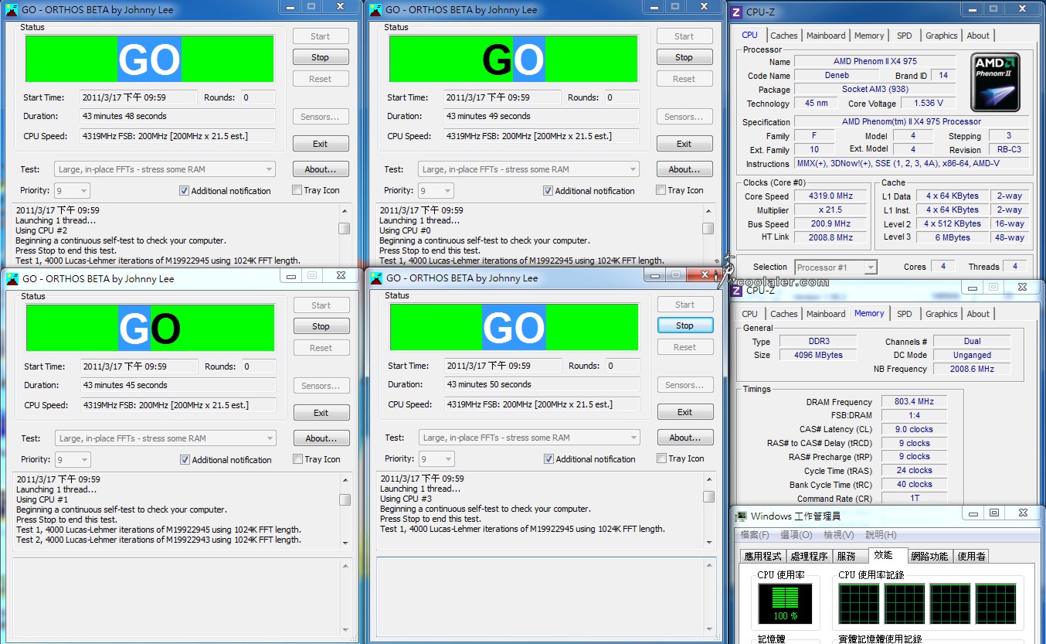Open the Priority dropdown in the CPU #3 ORTHOS window
The height and width of the screenshot is (644, 1046).
point(436,458)
